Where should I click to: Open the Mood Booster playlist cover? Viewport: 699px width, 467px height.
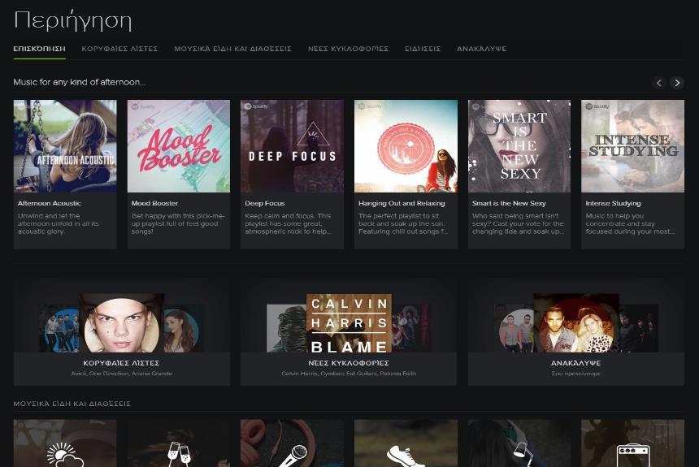point(179,146)
